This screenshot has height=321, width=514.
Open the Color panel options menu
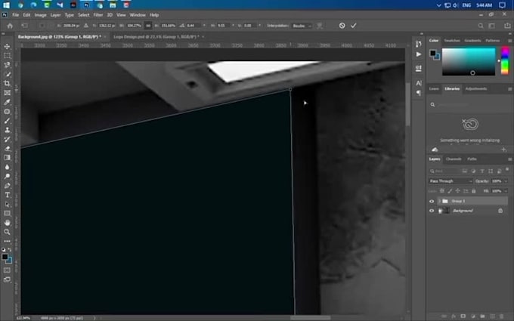(x=509, y=41)
